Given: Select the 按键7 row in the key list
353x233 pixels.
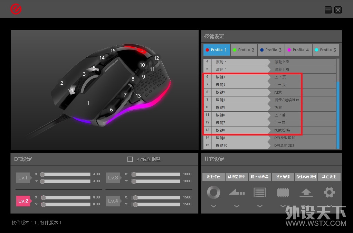Looking at the screenshot, I should coord(269,123).
